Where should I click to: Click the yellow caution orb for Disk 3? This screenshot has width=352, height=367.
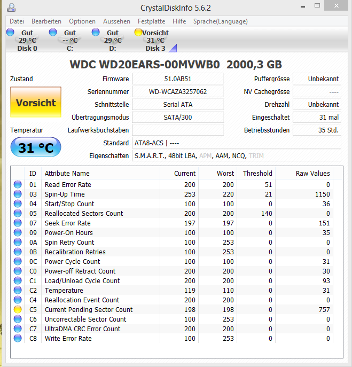138,32
